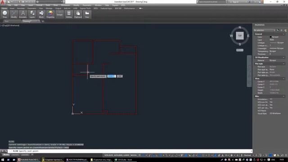Collapse the General properties section
This screenshot has width=288, height=162.
283,34
